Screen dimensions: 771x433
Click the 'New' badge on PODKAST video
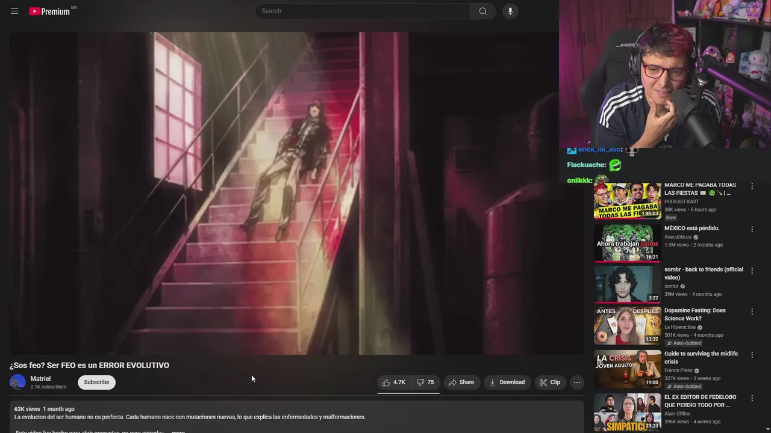pos(671,218)
